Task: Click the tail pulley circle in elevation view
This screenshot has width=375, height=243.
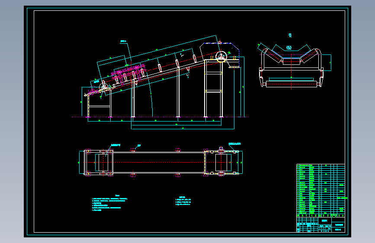Action: (x=104, y=87)
